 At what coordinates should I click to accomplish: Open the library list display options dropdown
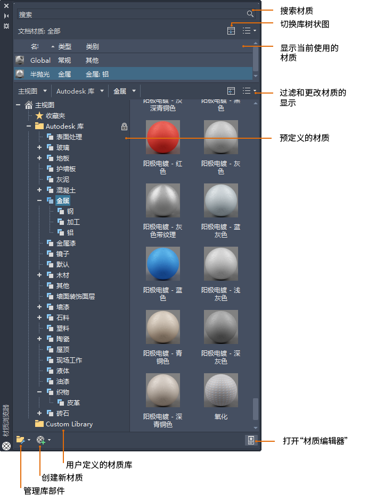coord(249,91)
